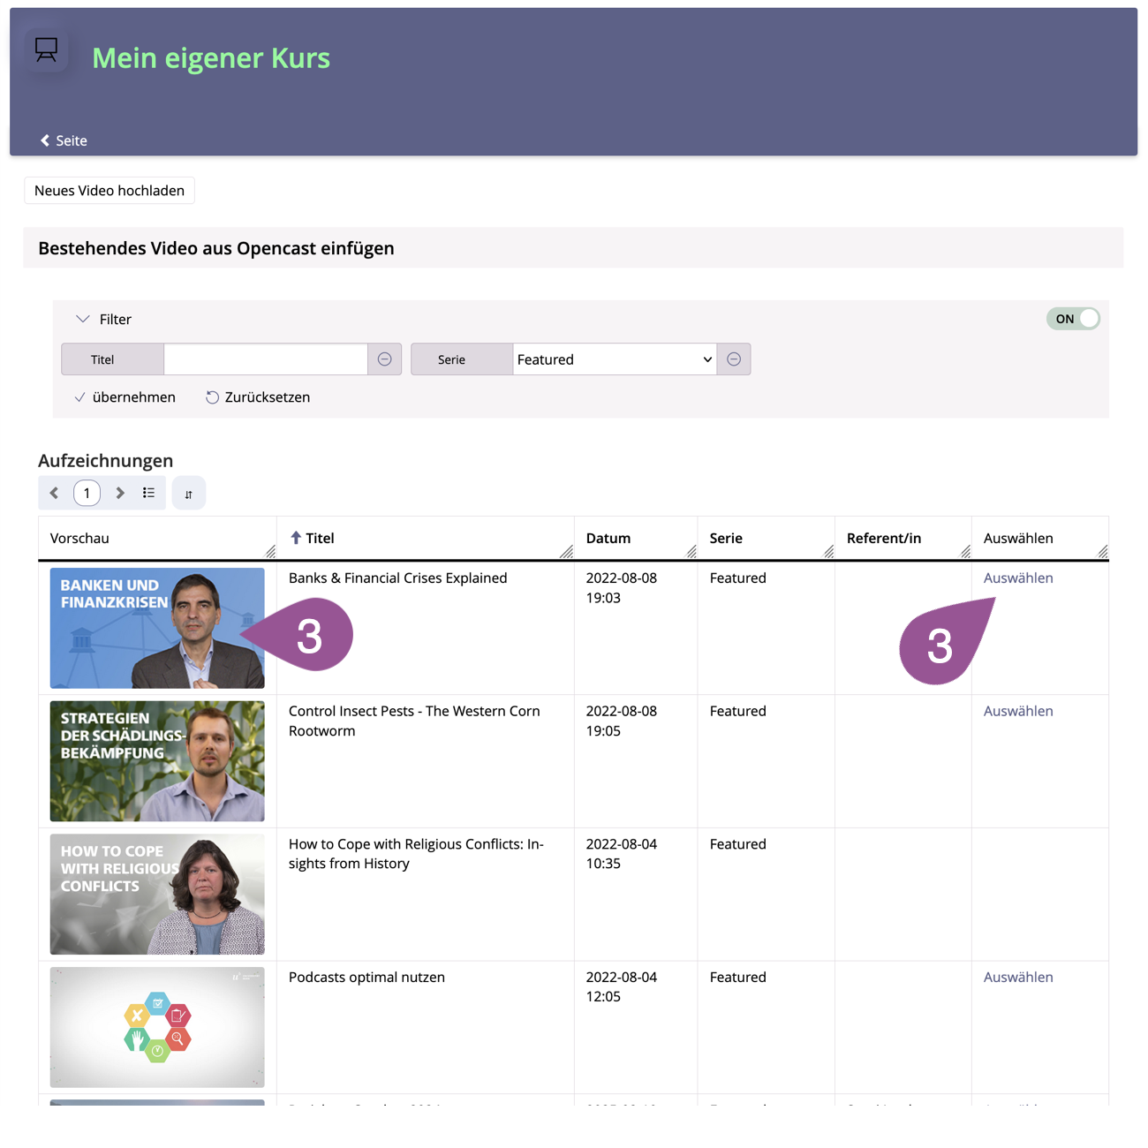The image size is (1148, 1148).
Task: Click the sort order icon button
Action: 189,494
